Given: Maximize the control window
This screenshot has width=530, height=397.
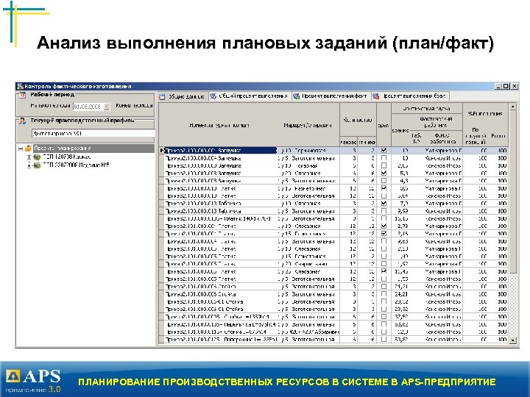Looking at the screenshot, I should click(506, 87).
